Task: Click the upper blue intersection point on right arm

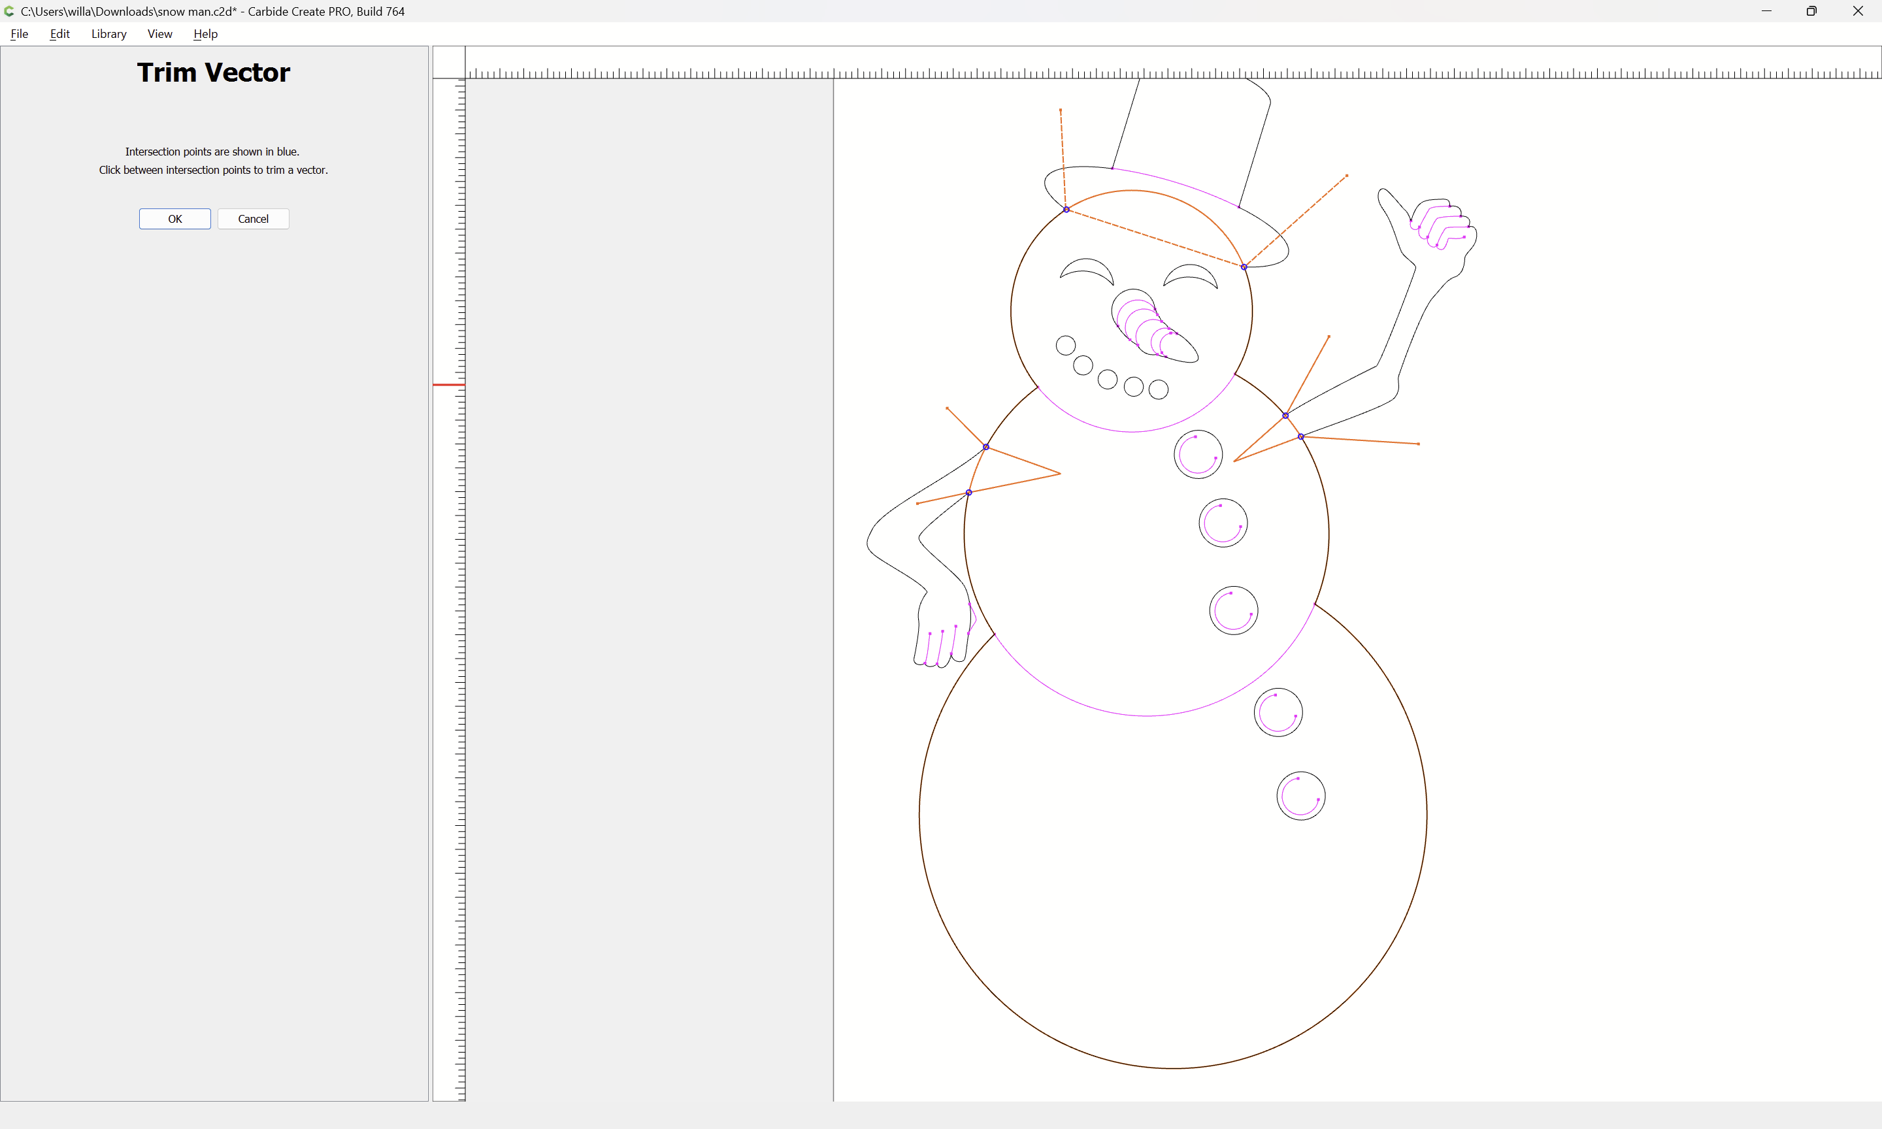Action: (x=1285, y=416)
